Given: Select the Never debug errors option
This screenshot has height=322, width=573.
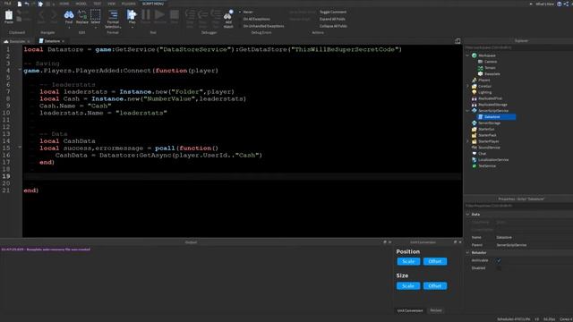Looking at the screenshot, I should click(246, 12).
